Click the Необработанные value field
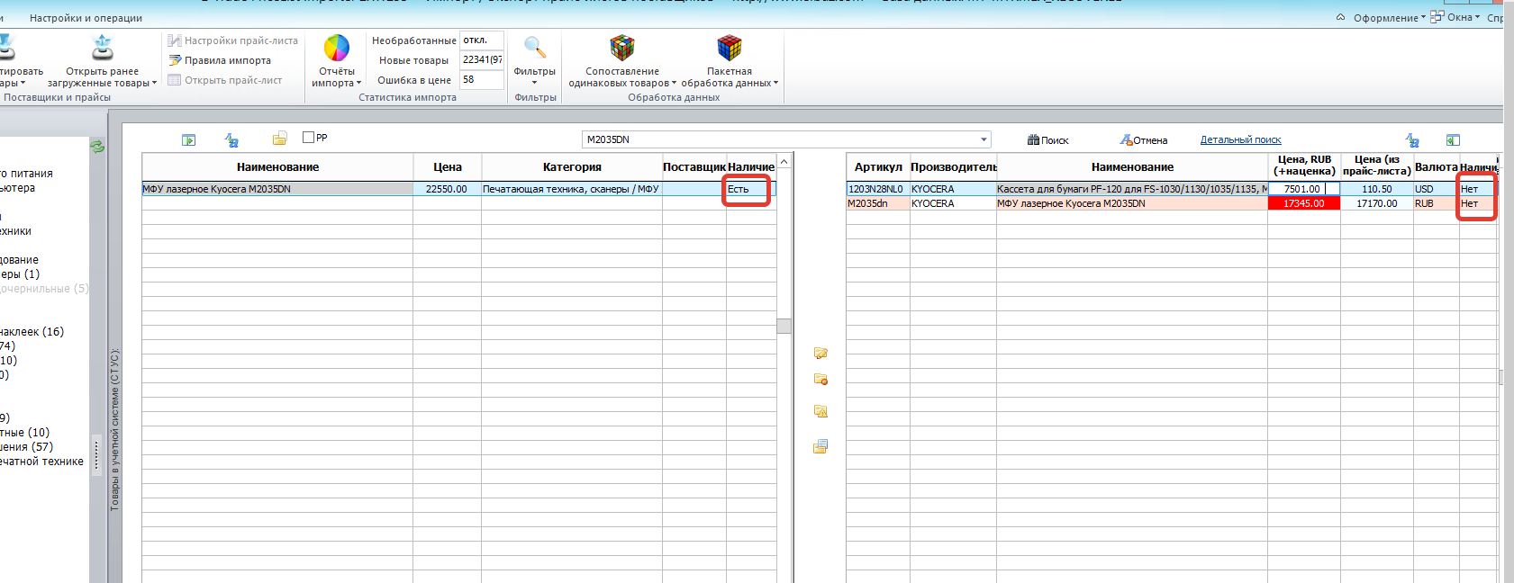 (x=481, y=40)
